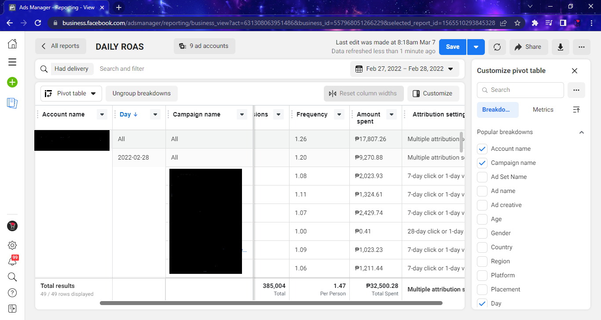Click the Had delivery filter chip

click(71, 69)
